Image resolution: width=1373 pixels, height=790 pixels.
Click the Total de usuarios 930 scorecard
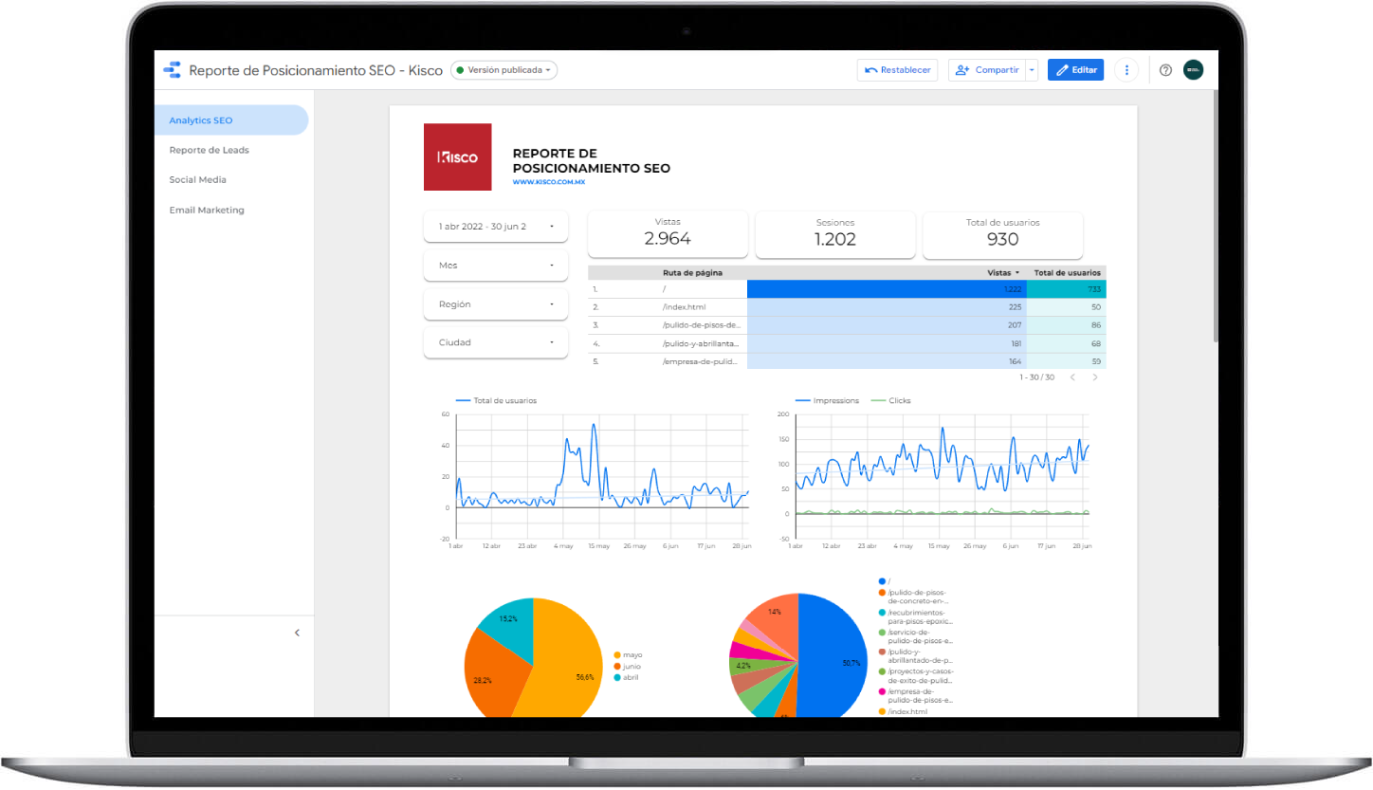1002,234
